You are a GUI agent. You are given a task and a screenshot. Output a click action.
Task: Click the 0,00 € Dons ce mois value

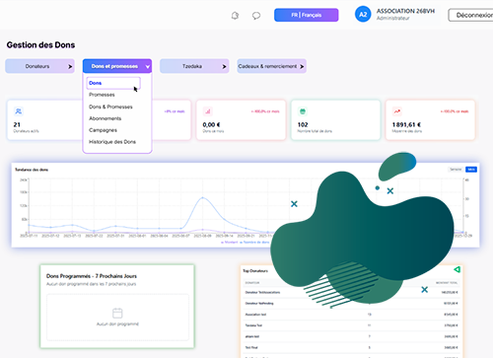211,124
